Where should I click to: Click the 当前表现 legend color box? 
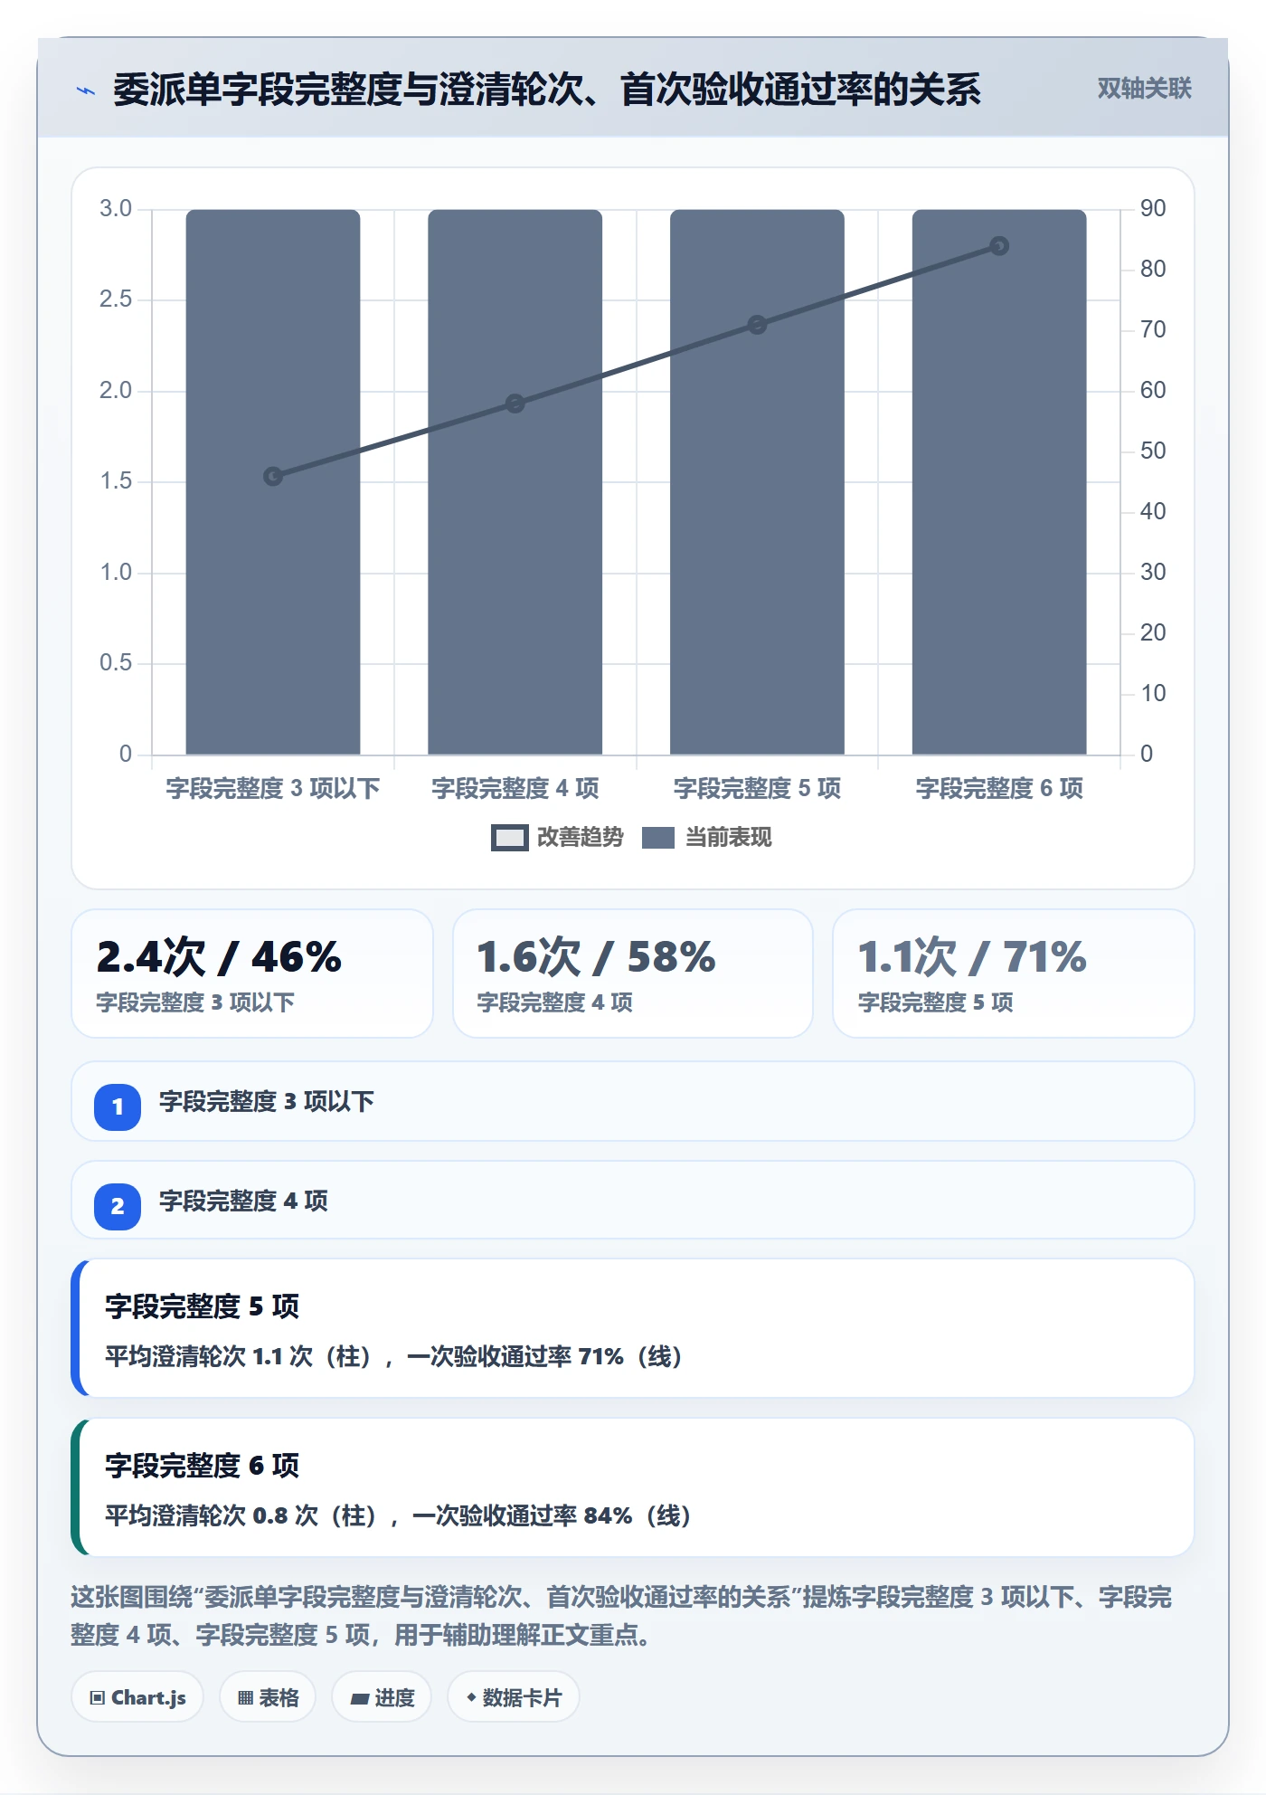658,838
